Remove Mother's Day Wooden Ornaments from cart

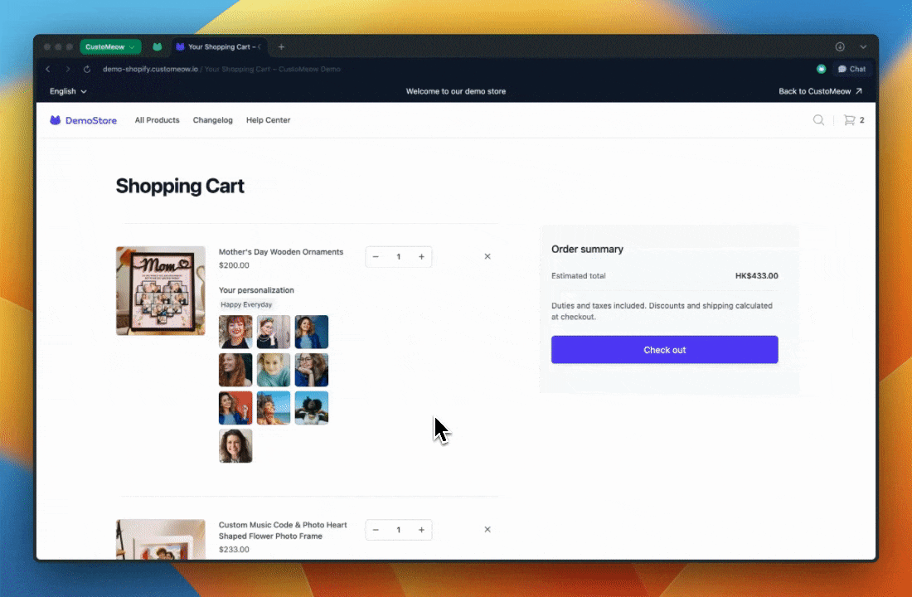488,256
